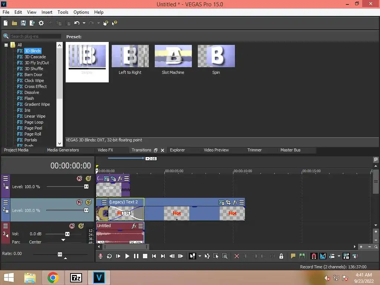Open the edit tool dropdown arrow
This screenshot has height=285, width=380.
point(200,256)
